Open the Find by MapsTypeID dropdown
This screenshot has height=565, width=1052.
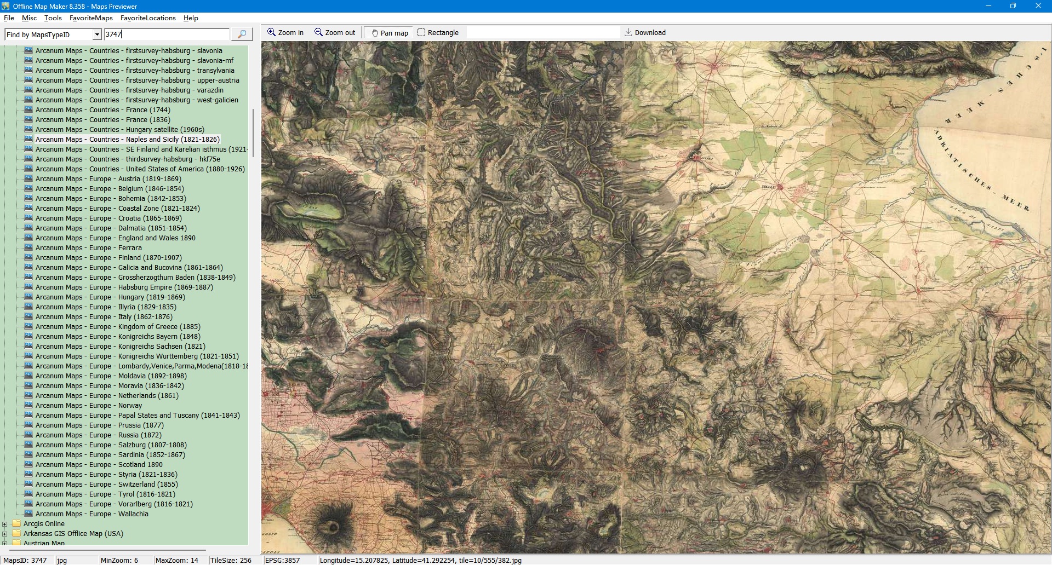click(x=97, y=34)
